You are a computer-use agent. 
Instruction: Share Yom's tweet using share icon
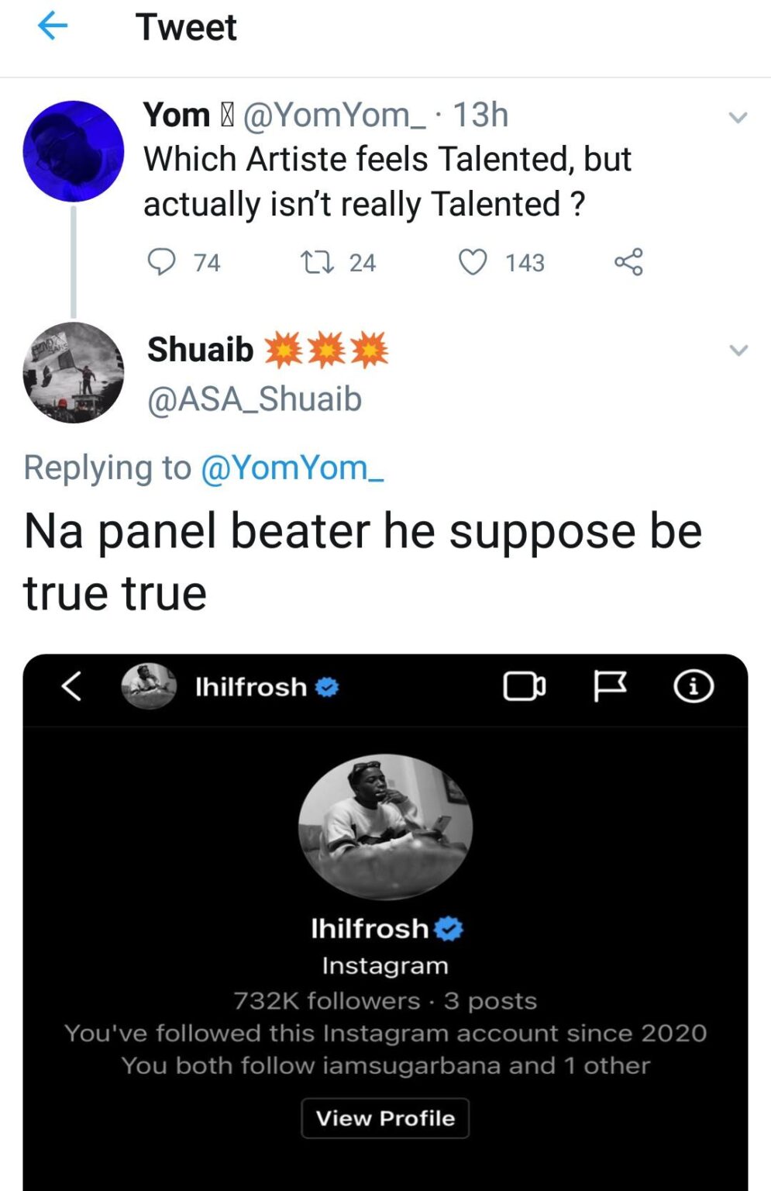(628, 262)
